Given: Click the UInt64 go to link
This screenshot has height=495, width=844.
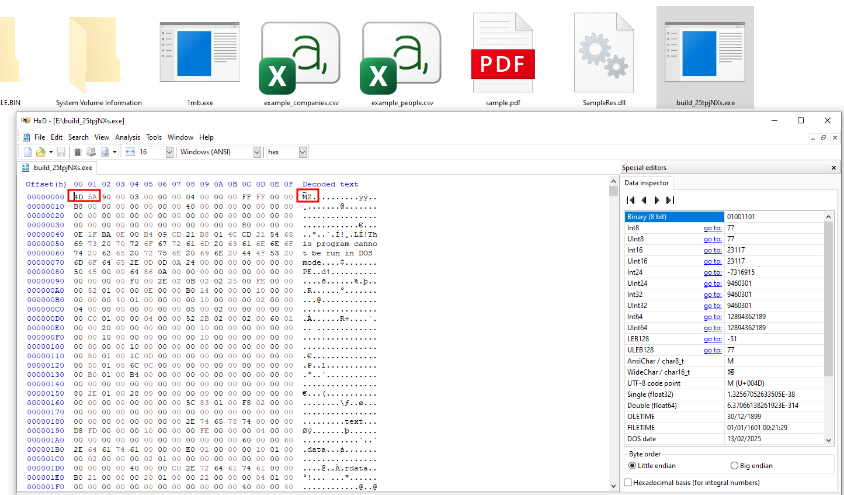Looking at the screenshot, I should pos(713,328).
